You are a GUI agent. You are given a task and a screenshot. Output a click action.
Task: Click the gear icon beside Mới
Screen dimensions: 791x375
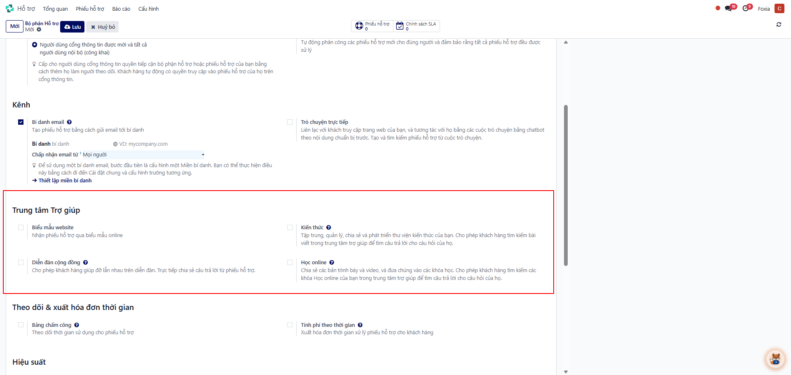click(39, 30)
